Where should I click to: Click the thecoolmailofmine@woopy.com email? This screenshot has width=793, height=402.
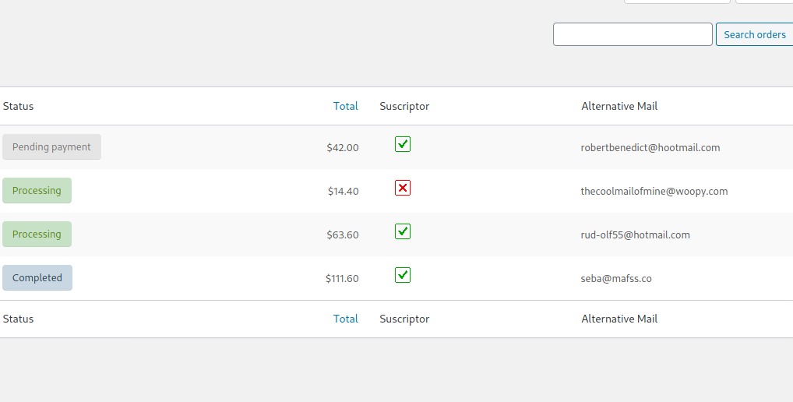pos(654,191)
